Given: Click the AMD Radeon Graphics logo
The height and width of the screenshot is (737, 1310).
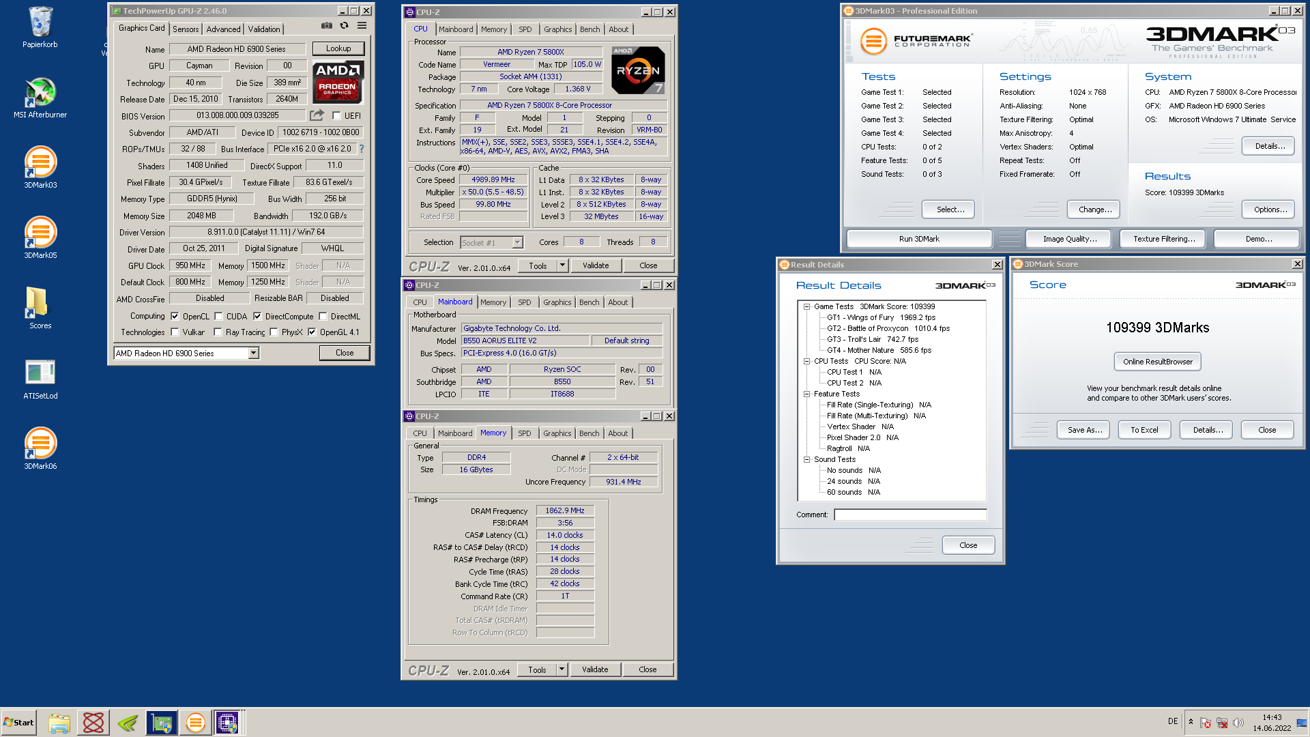Looking at the screenshot, I should click(338, 81).
